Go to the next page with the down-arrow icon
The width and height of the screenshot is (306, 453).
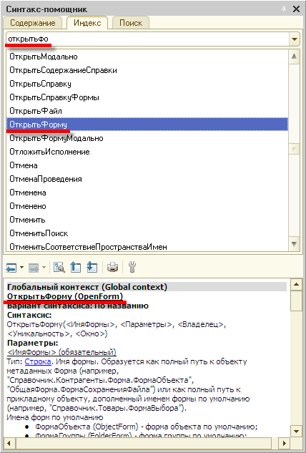[92, 267]
